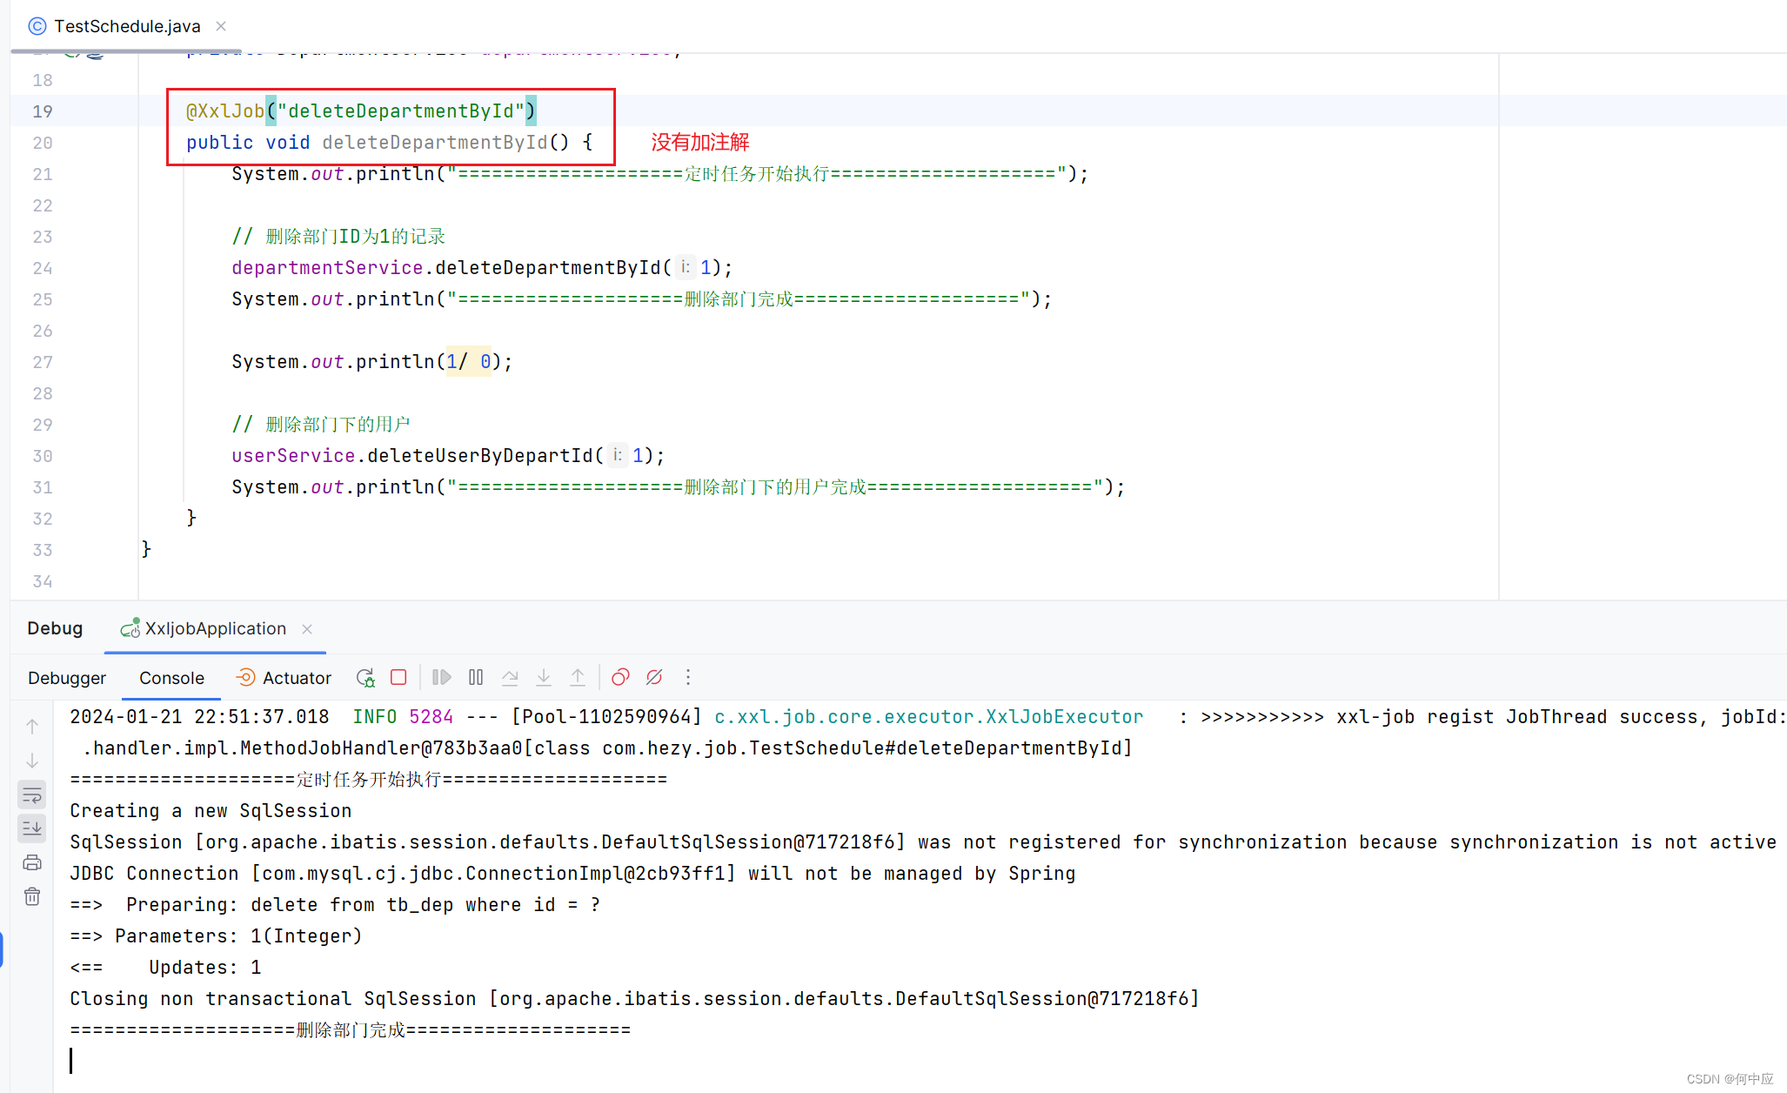
Task: Click the XxlJobExecutor class link in console
Action: pyautogui.click(x=928, y=717)
